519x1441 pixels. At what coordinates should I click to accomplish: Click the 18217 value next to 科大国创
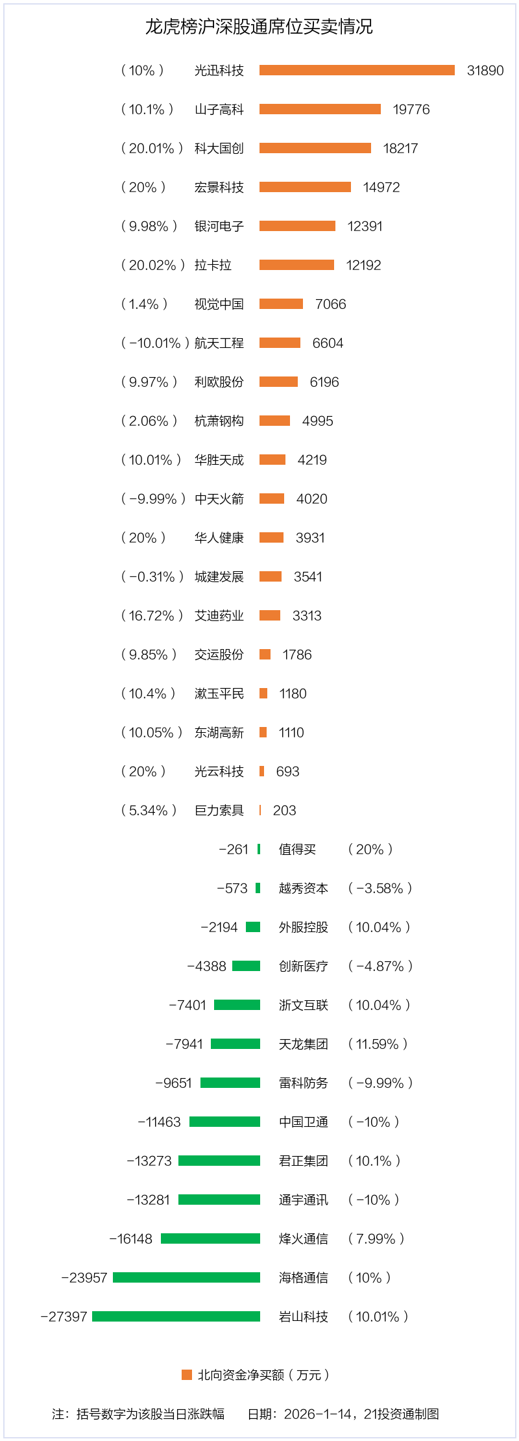tap(400, 149)
